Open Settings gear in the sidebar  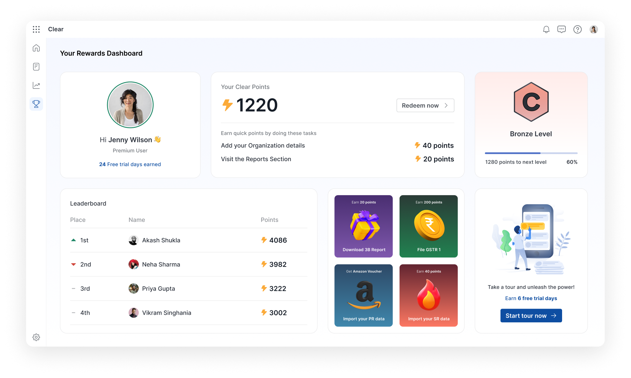tap(36, 337)
